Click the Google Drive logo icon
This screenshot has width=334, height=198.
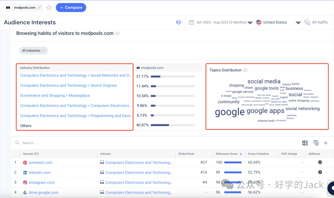click(x=25, y=192)
